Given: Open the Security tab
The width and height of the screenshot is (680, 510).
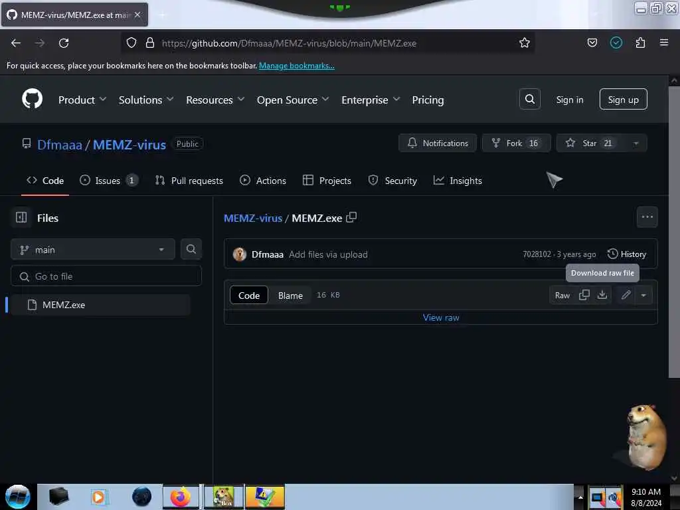Looking at the screenshot, I should point(392,181).
